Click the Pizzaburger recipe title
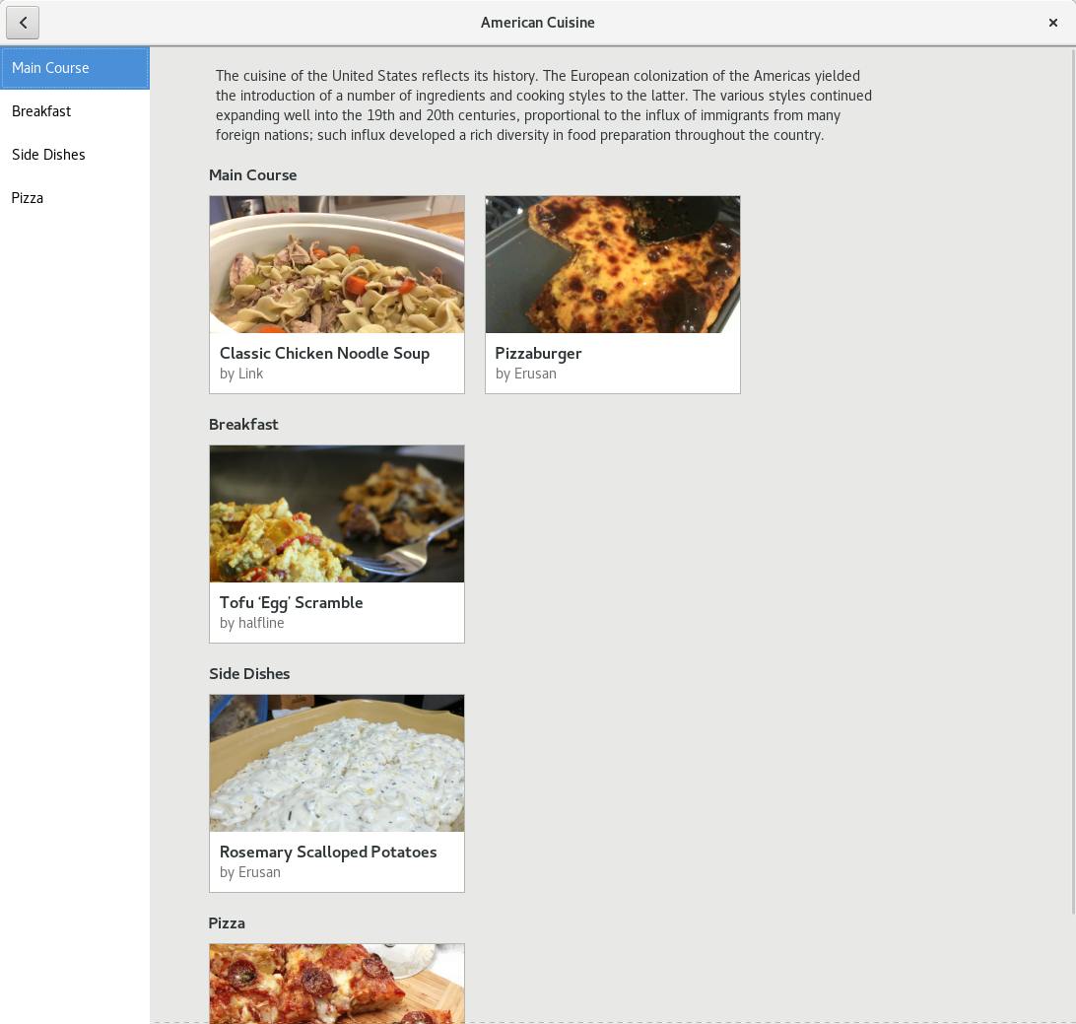The width and height of the screenshot is (1076, 1024). pyautogui.click(x=538, y=353)
